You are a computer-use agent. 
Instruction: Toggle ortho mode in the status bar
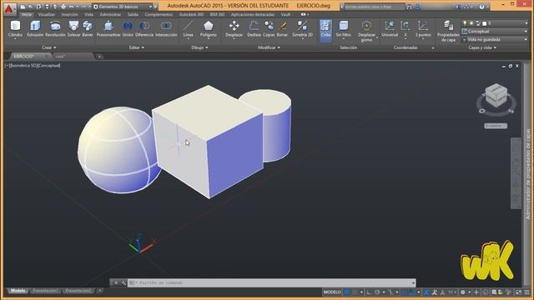point(369,292)
